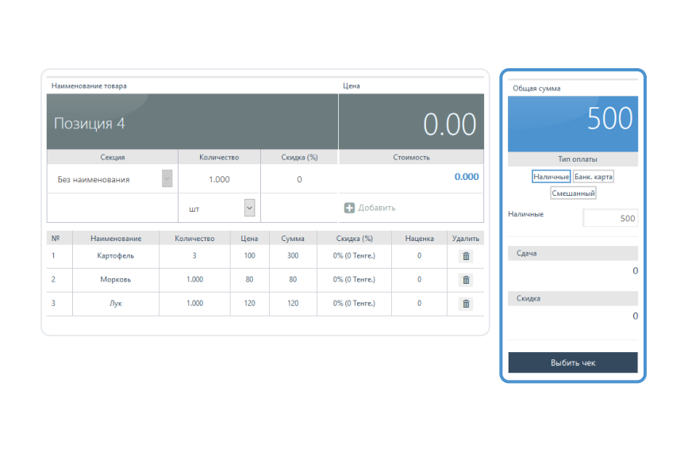Click the Наименование column header
684x452 pixels.
click(116, 238)
